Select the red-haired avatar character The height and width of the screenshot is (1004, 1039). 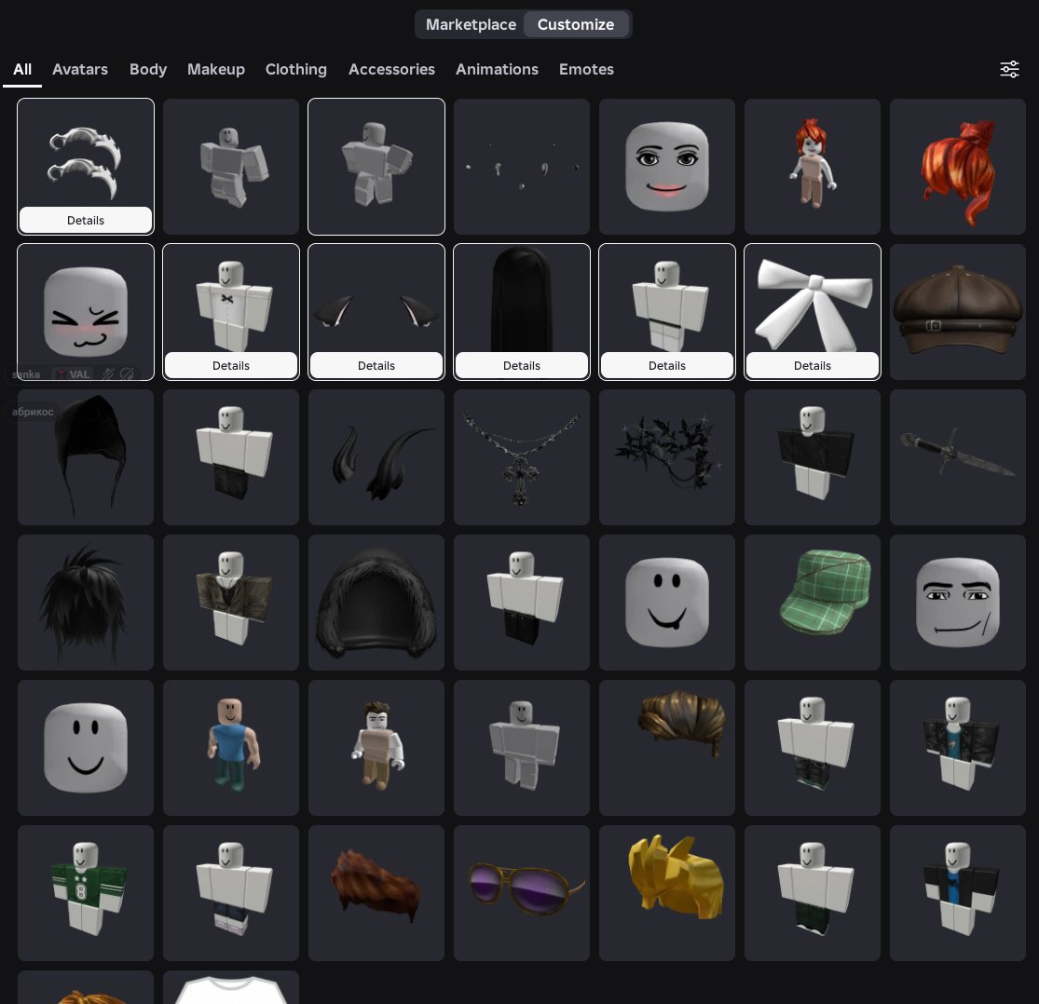pyautogui.click(x=813, y=167)
